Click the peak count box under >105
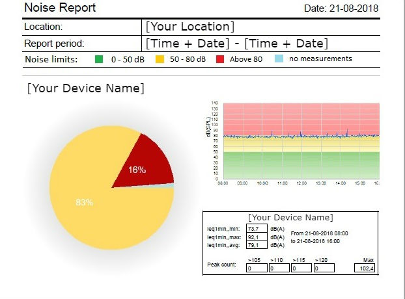The image size is (405, 299). (257, 268)
